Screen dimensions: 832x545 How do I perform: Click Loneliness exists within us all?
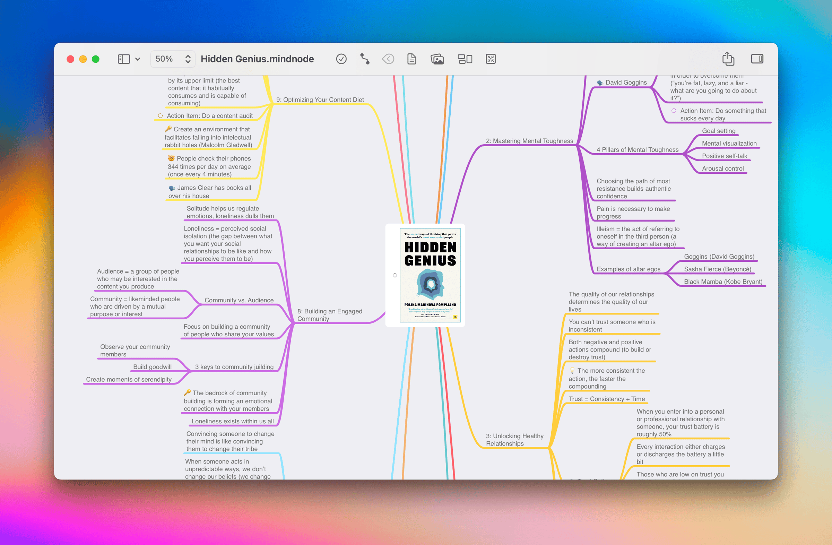(x=233, y=421)
